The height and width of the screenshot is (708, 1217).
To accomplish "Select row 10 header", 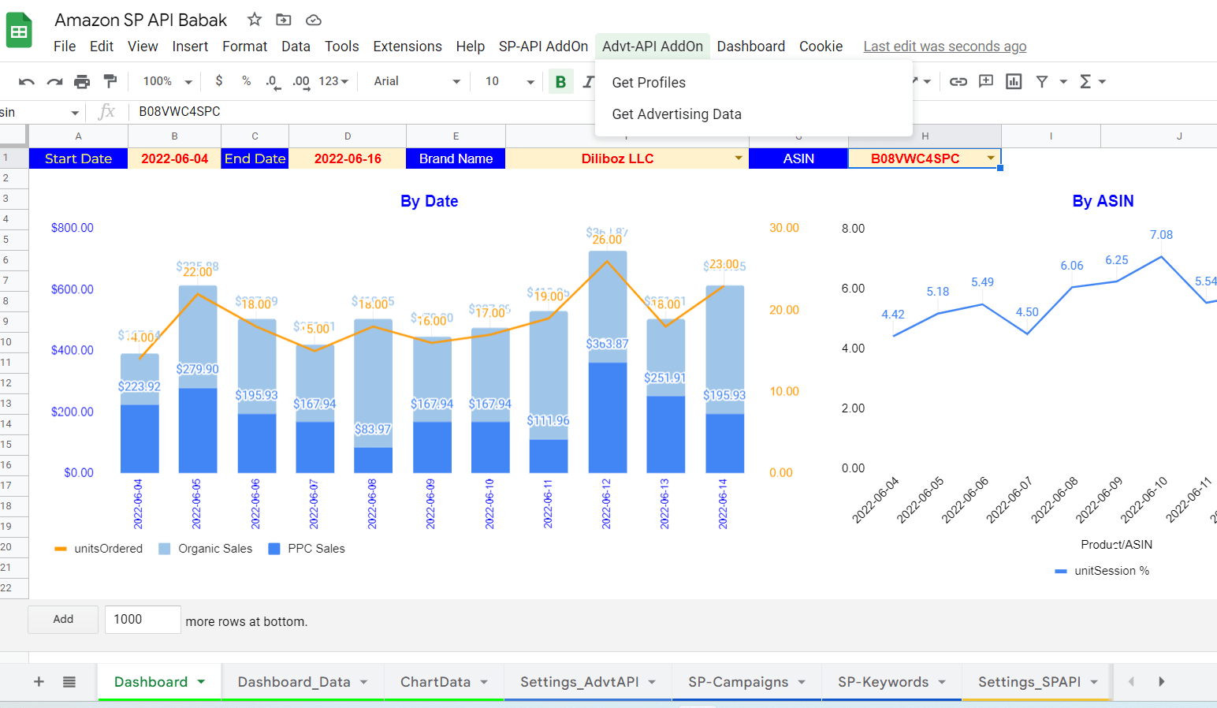I will point(14,342).
